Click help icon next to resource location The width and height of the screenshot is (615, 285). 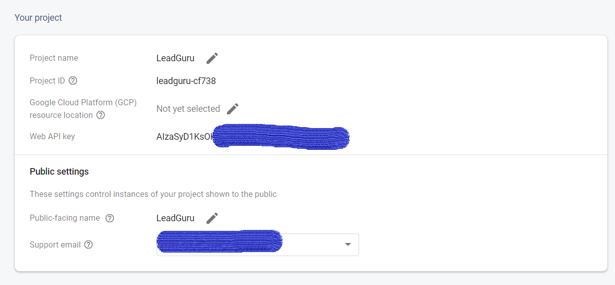point(101,115)
